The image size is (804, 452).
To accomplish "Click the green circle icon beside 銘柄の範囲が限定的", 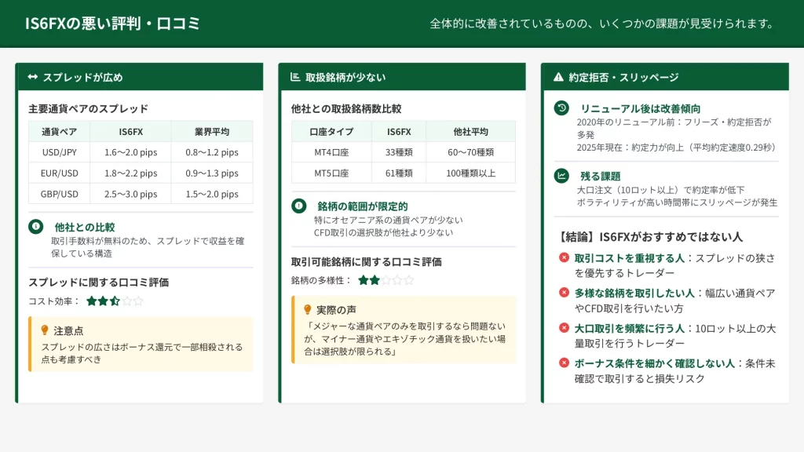I will coord(298,206).
